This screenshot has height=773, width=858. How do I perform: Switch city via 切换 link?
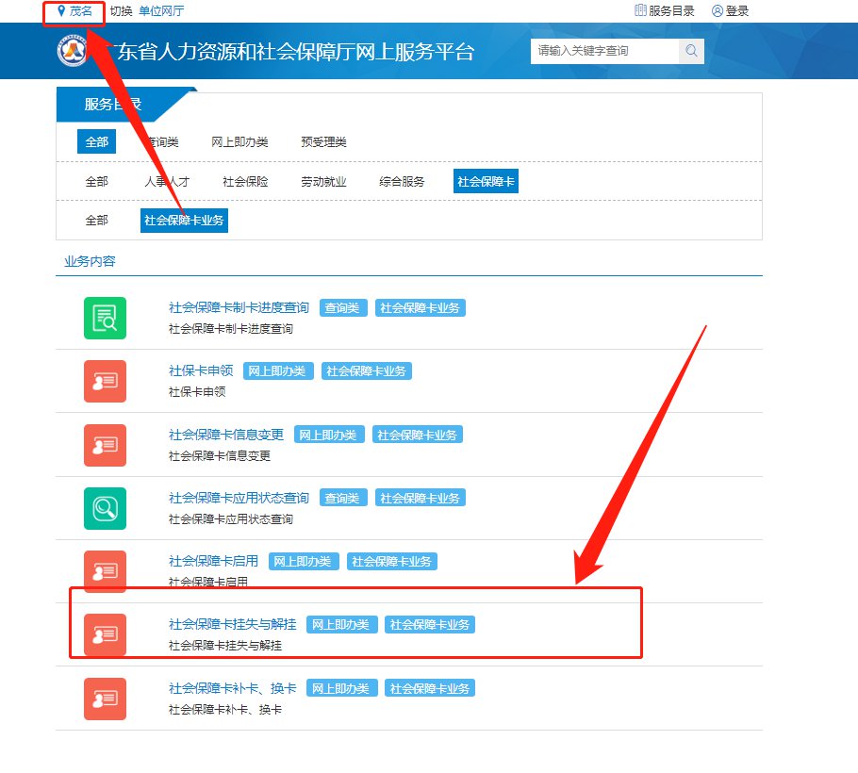[121, 11]
